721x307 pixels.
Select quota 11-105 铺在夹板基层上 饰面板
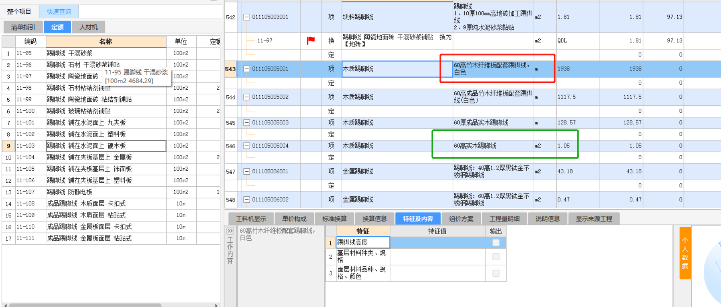pos(106,169)
